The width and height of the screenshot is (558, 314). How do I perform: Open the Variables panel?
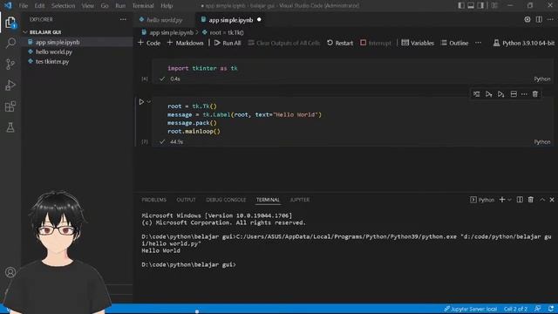point(418,43)
